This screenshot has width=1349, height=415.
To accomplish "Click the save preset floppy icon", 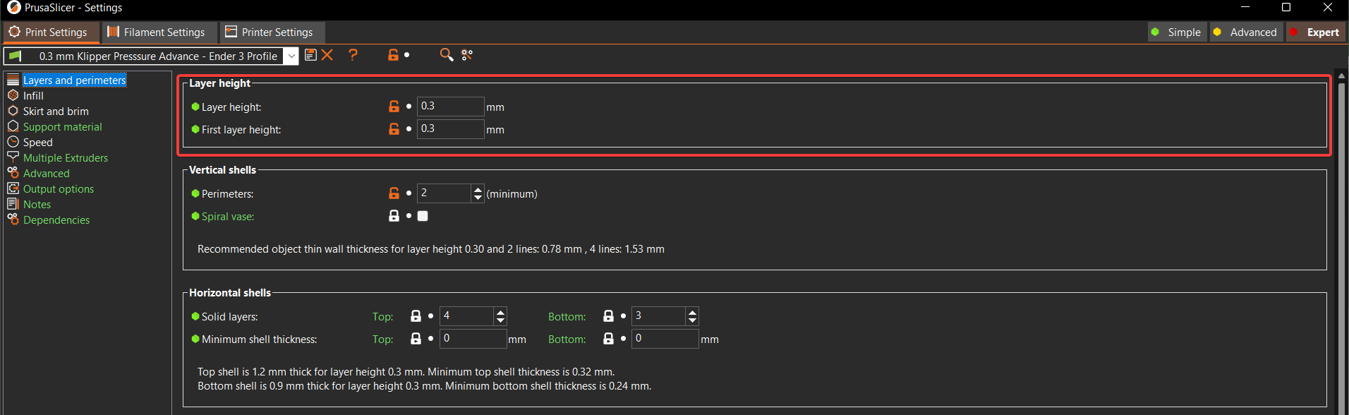I will click(310, 55).
